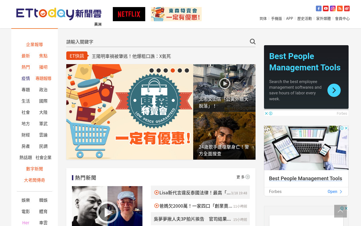
Task: Select sixth carousel dot
Action: pos(187,70)
